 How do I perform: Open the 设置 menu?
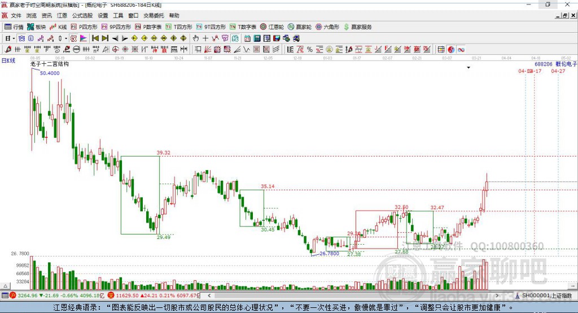(x=103, y=15)
